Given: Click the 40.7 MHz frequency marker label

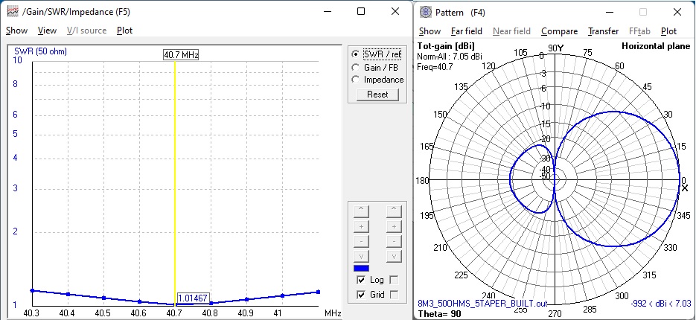Looking at the screenshot, I should pyautogui.click(x=181, y=54).
